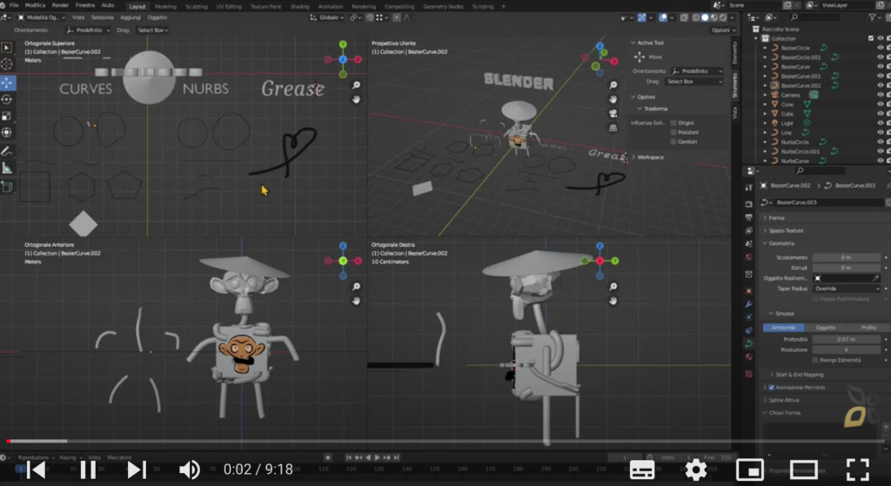Open the Material properties tab icon
Image resolution: width=891 pixels, height=486 pixels.
(748, 357)
